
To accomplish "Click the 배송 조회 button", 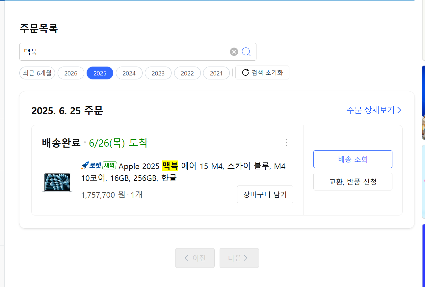I will (x=353, y=159).
